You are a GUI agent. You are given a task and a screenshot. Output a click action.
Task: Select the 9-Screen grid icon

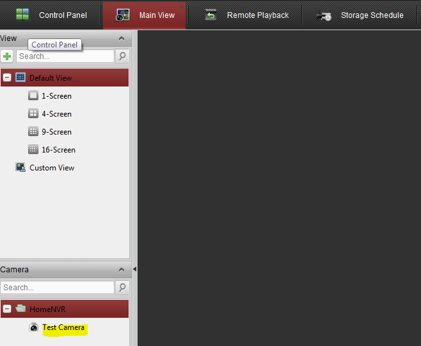[x=33, y=132]
